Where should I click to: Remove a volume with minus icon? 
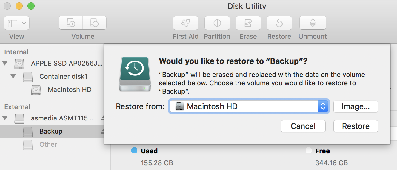click(94, 23)
